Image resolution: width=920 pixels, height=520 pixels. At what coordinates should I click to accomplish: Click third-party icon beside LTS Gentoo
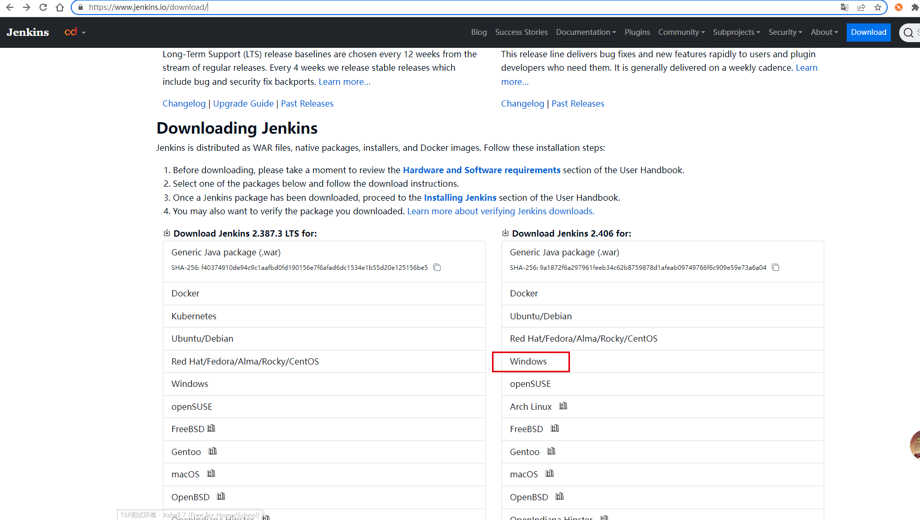click(213, 451)
